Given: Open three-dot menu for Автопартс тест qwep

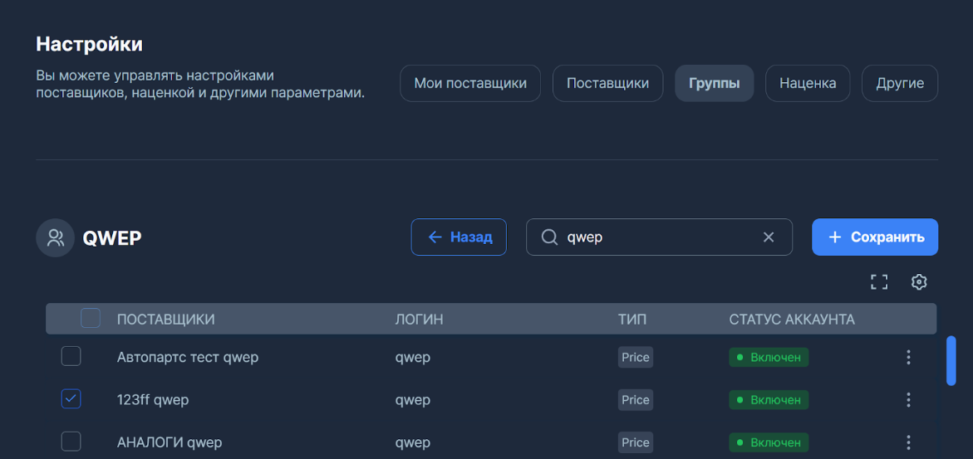Looking at the screenshot, I should click(908, 357).
